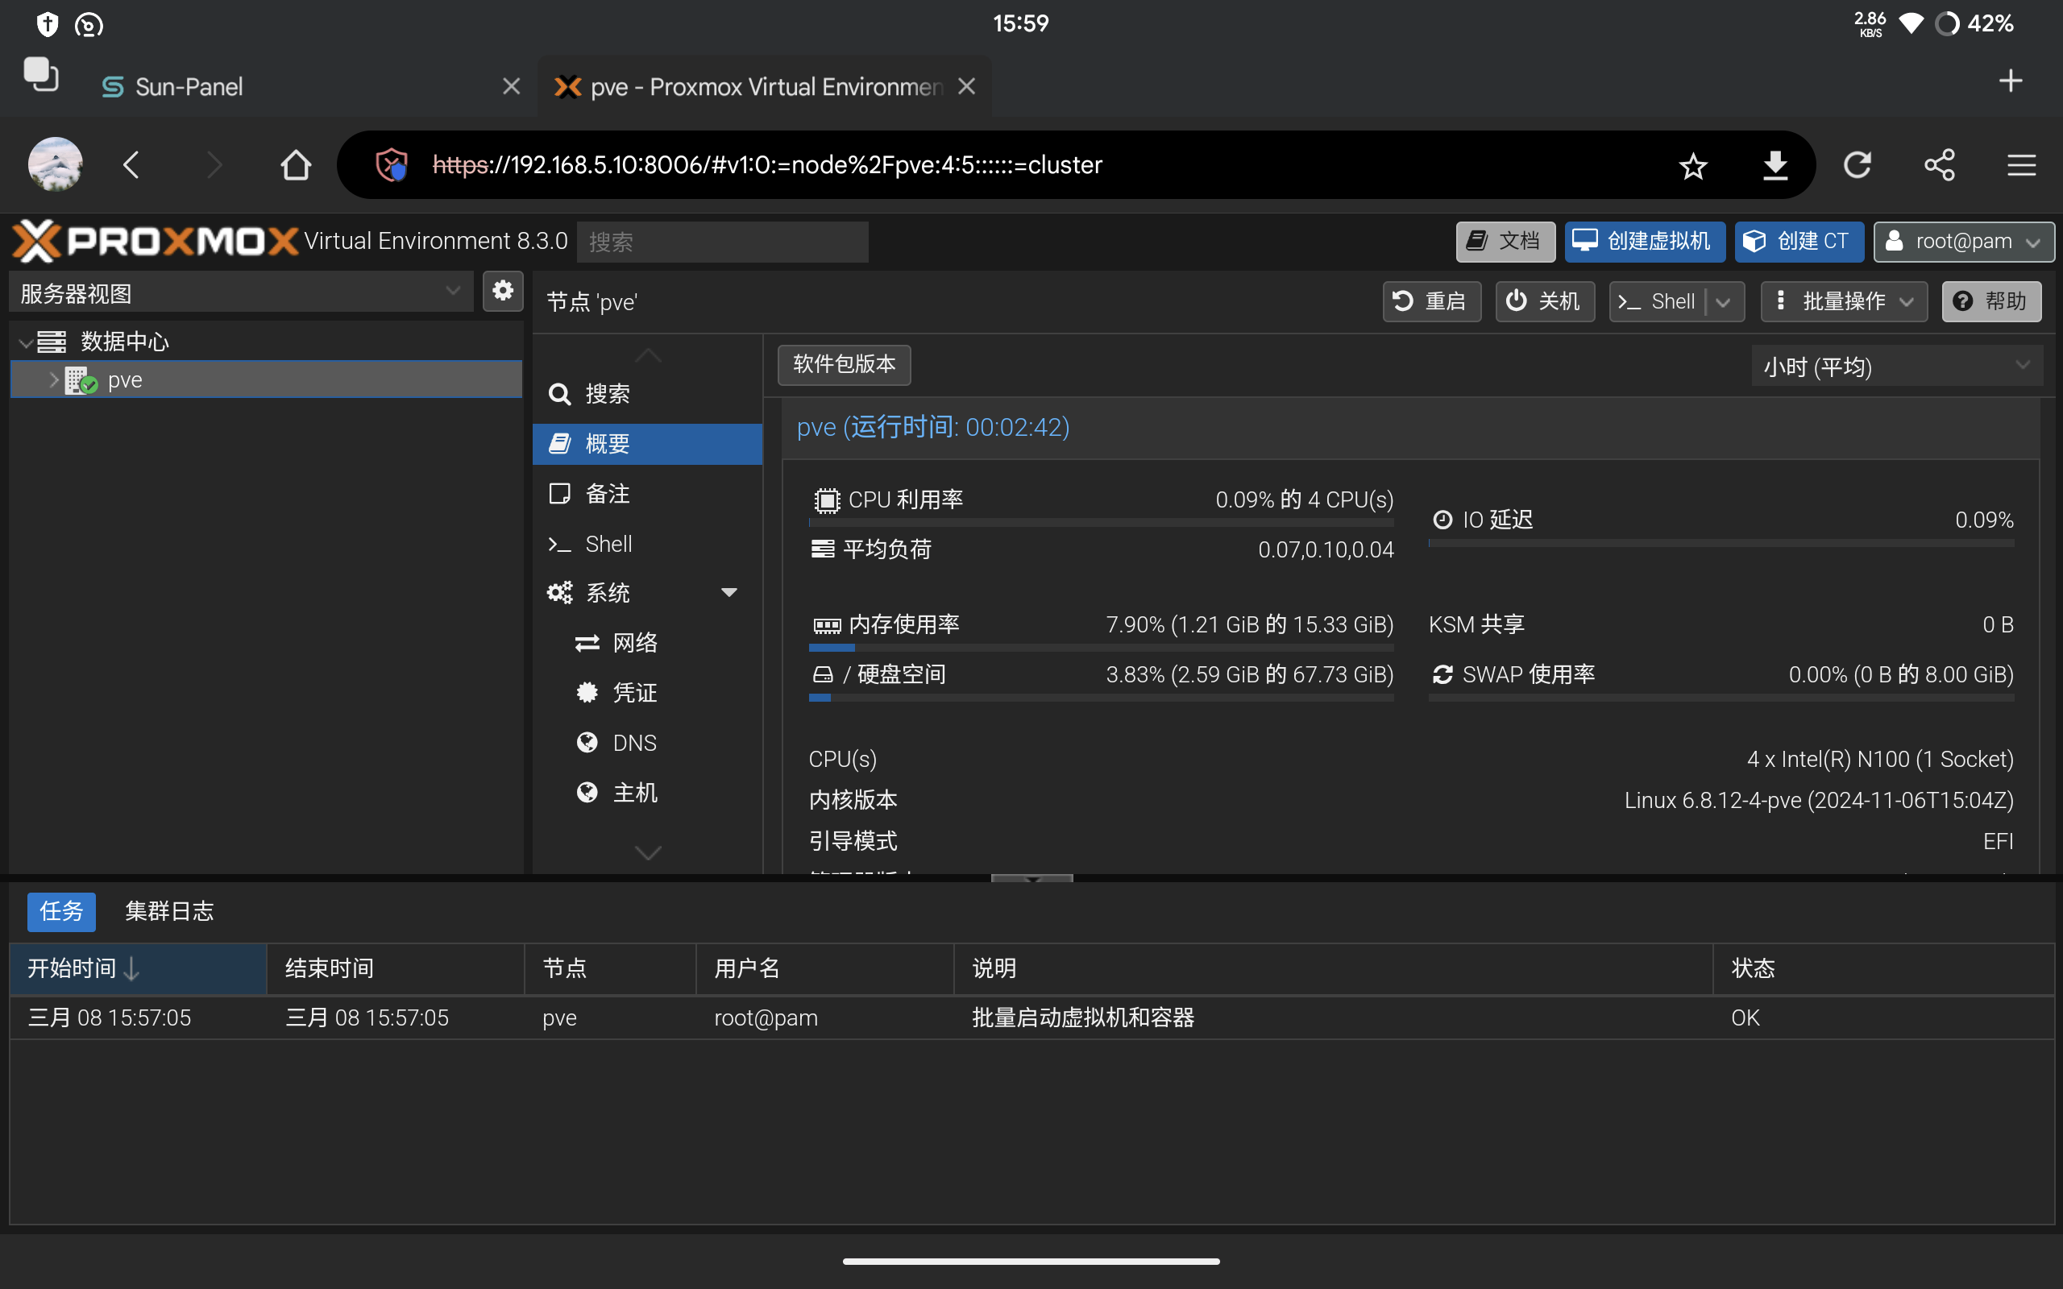Open DNS menu item
This screenshot has height=1289, width=2063.
pyautogui.click(x=647, y=743)
